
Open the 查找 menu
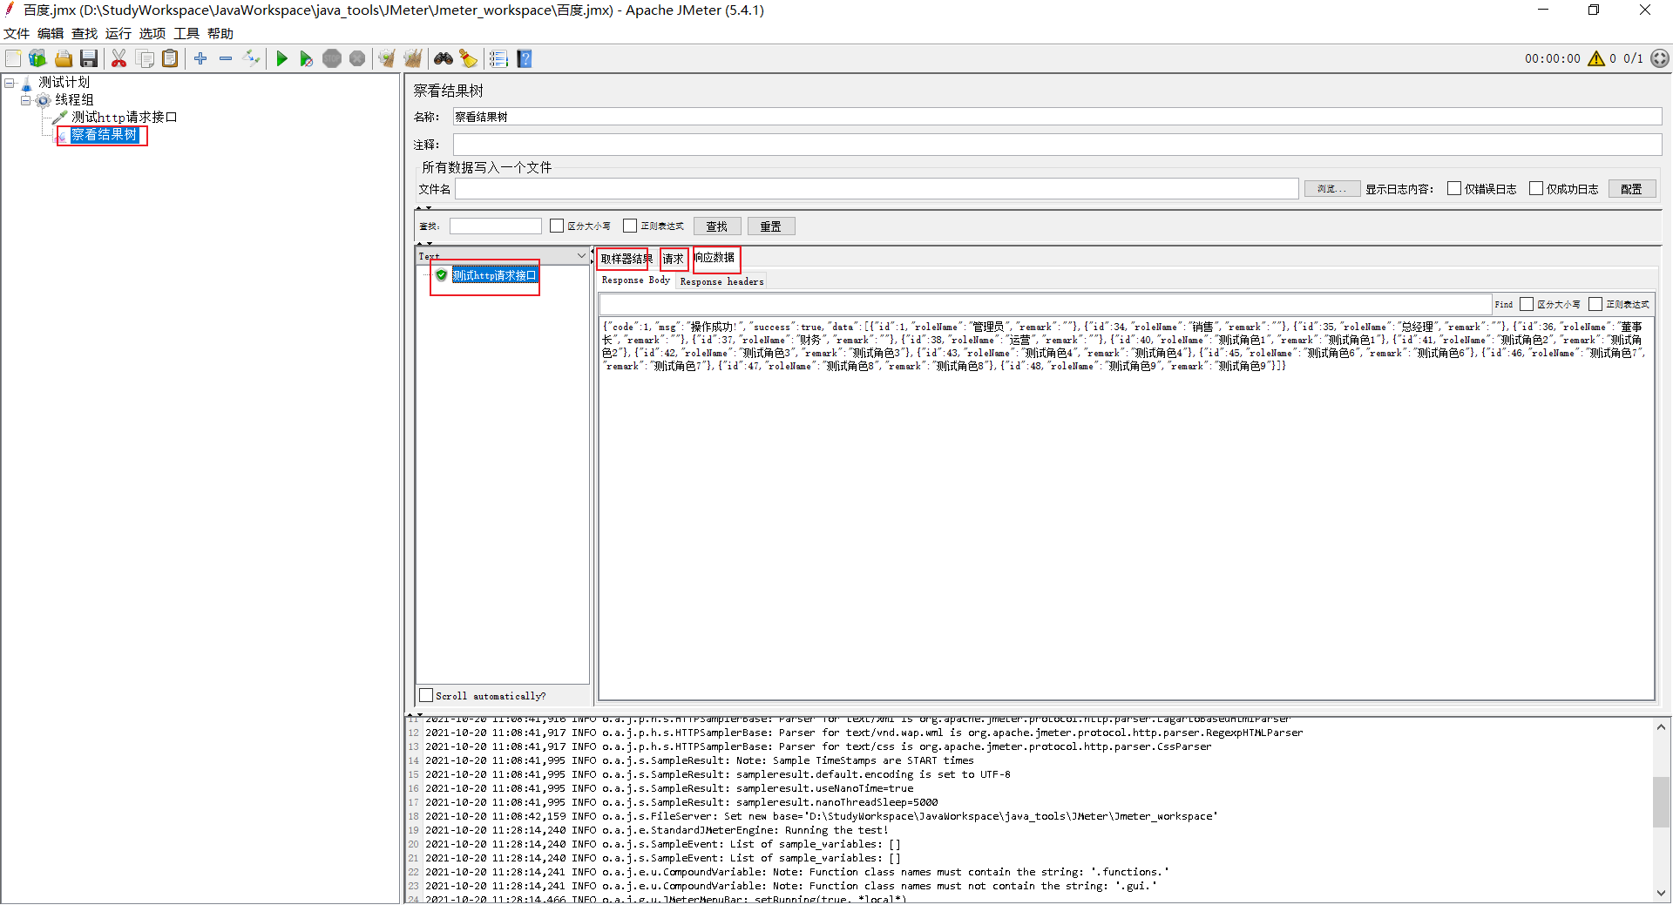click(x=85, y=33)
